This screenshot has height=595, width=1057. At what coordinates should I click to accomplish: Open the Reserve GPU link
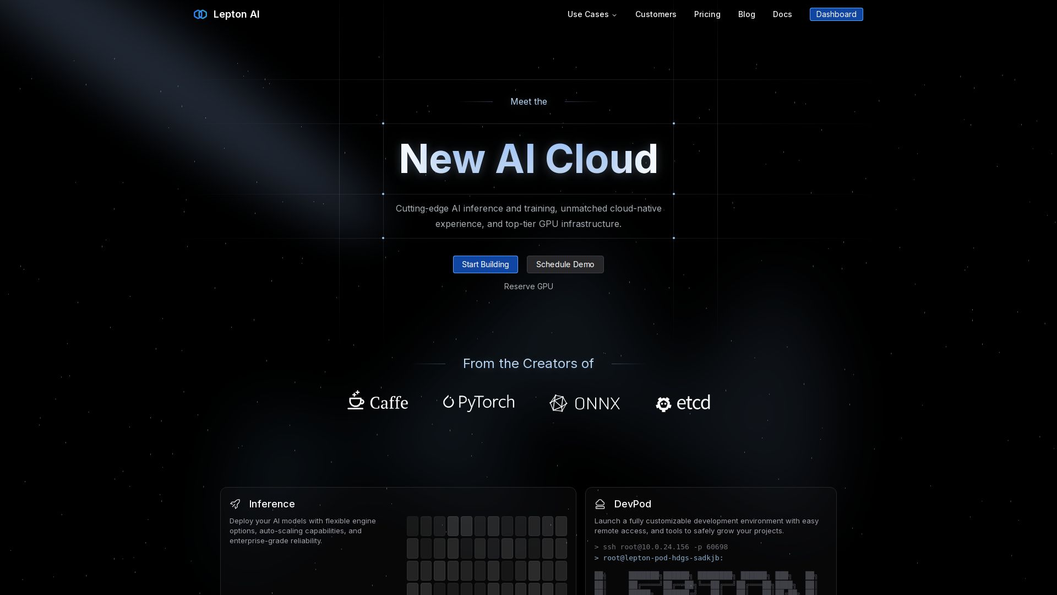(x=528, y=286)
